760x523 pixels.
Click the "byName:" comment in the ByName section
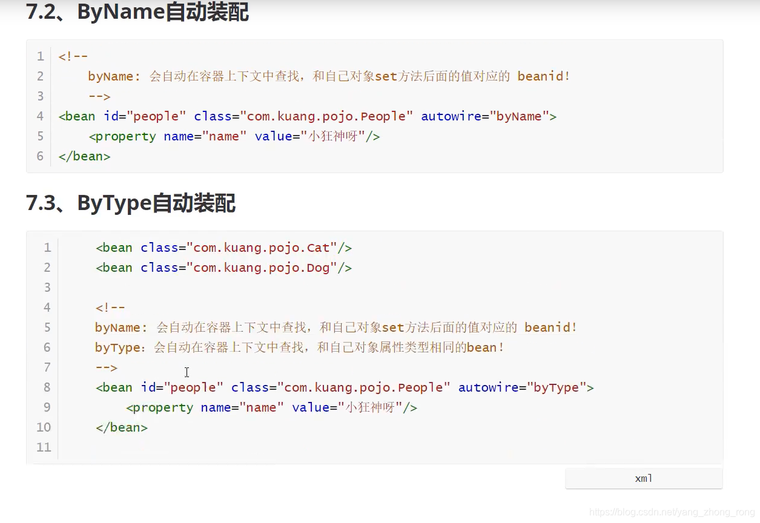tap(329, 76)
